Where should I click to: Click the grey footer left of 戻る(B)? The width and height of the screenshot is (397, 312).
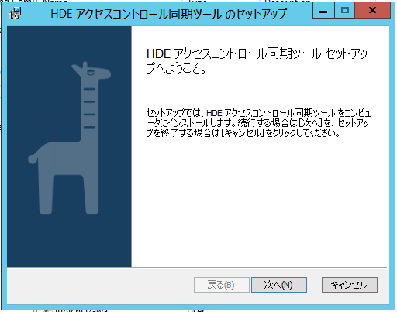coord(100,285)
